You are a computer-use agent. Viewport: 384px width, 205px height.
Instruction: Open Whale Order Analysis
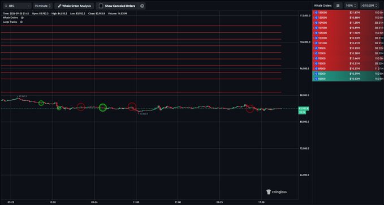75,6
